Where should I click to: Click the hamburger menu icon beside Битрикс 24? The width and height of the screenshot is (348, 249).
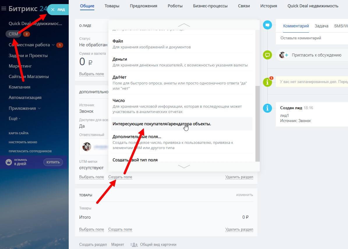pos(4,9)
